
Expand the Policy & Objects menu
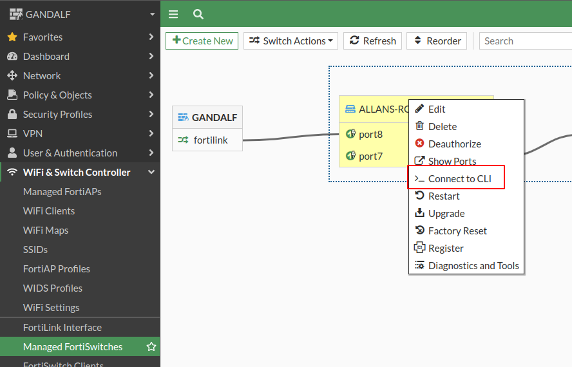[151, 95]
